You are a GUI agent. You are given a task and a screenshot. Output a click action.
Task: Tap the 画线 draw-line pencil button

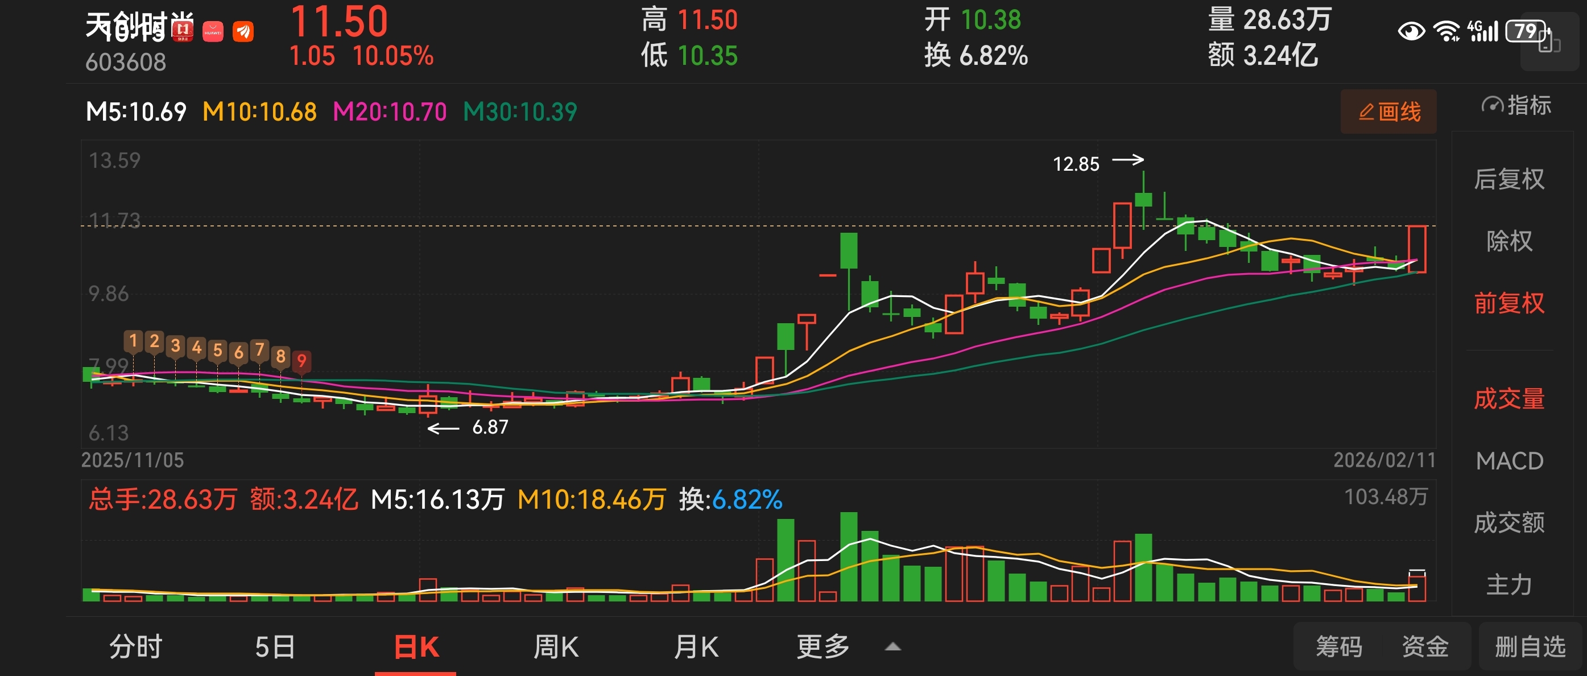point(1388,112)
